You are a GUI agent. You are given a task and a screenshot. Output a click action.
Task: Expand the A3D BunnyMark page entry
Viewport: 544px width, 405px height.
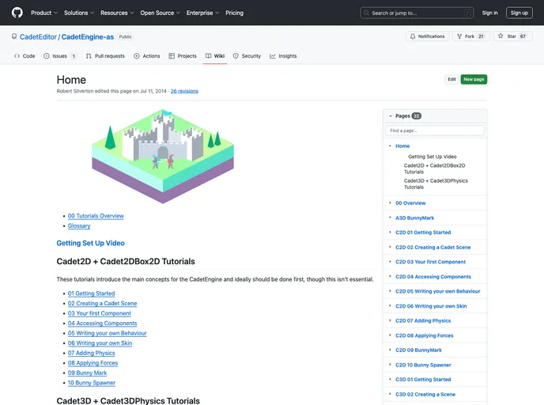coord(390,218)
